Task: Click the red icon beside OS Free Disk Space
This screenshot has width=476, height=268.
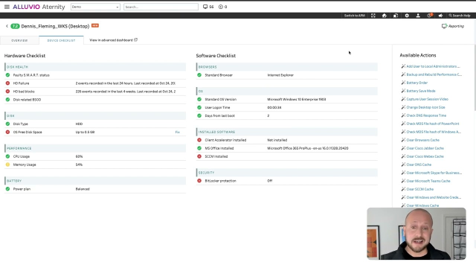Action: [x=7, y=133]
